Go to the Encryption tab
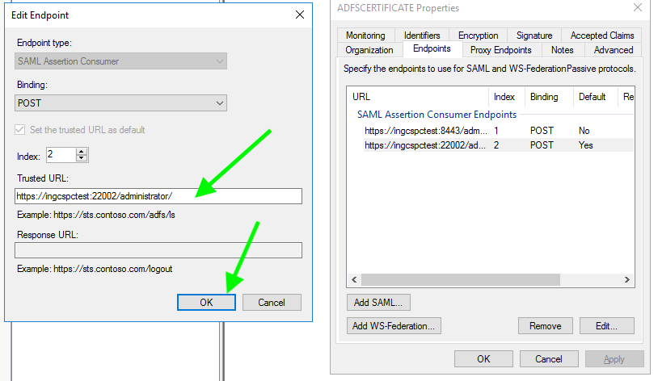658x381 pixels. coord(478,36)
